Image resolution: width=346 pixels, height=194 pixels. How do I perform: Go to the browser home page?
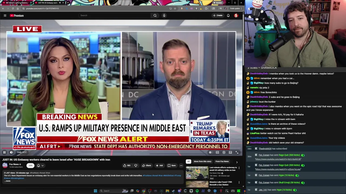pyautogui.click(x=18, y=8)
